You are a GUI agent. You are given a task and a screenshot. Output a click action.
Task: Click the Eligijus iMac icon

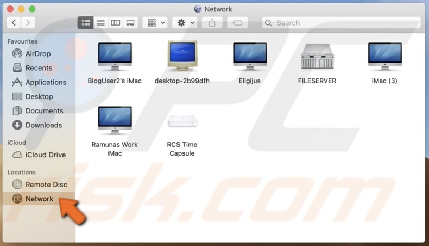click(x=250, y=57)
